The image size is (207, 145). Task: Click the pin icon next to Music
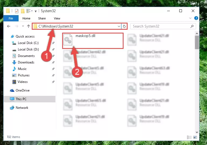click(x=53, y=69)
